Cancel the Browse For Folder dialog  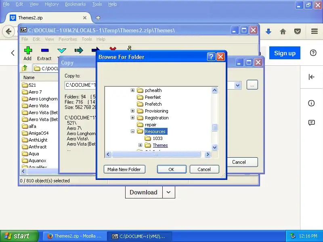tap(204, 169)
